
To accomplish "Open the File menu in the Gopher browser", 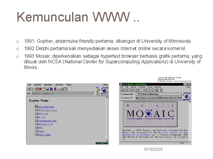I will (30, 85).
